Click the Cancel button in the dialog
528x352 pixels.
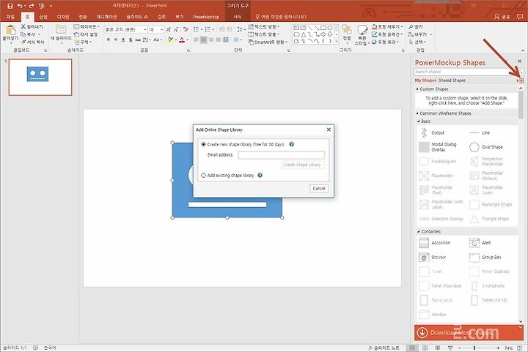point(318,188)
